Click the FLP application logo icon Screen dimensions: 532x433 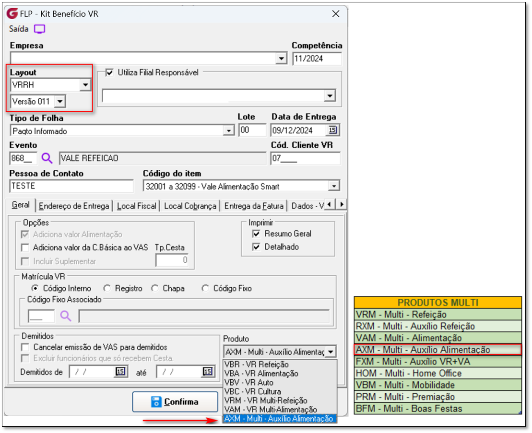point(12,13)
